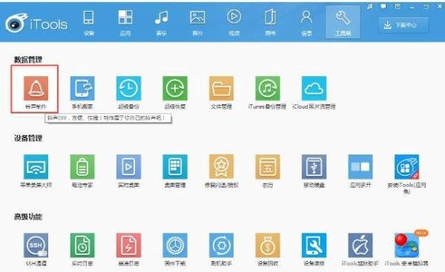Open the fix crash/authorization badge tool
445x272 pixels.
click(x=221, y=167)
